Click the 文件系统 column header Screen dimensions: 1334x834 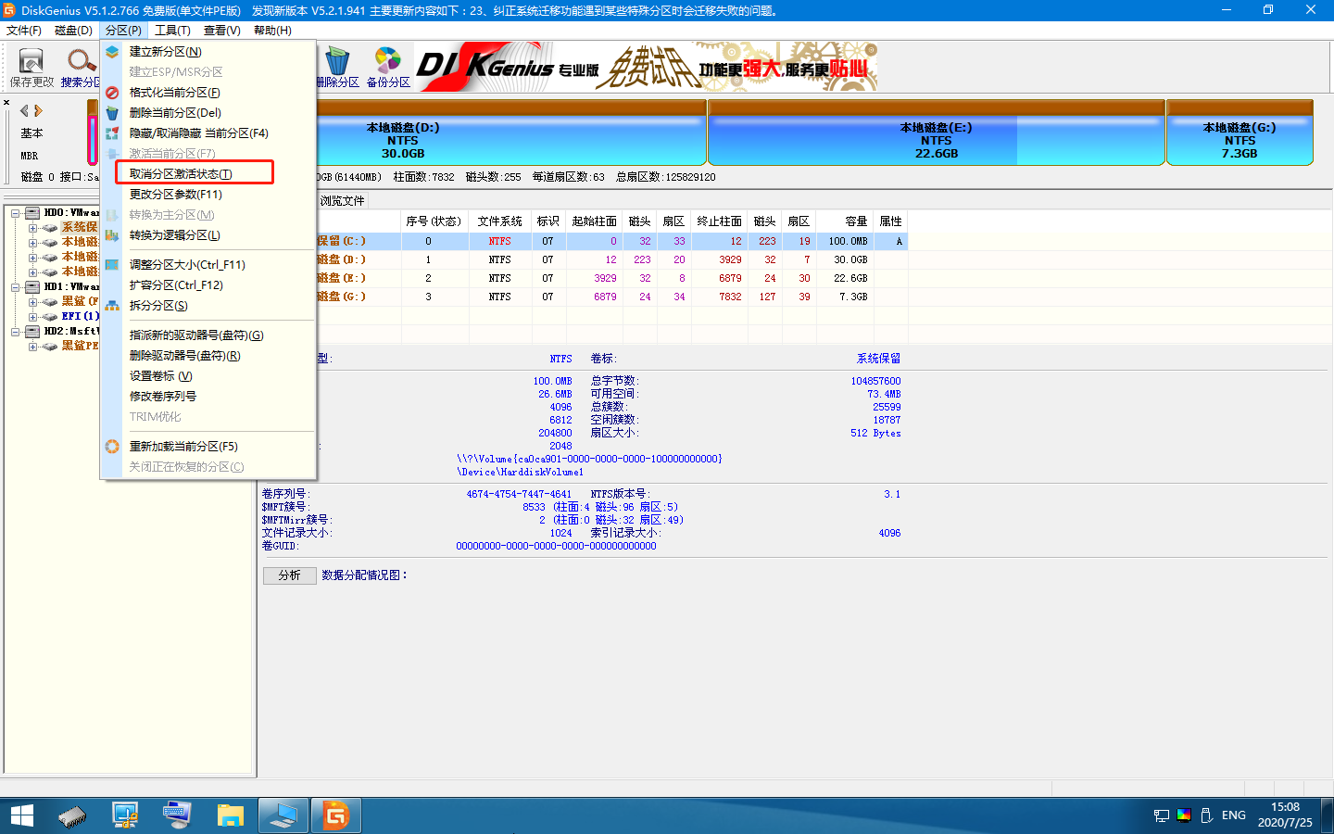pyautogui.click(x=500, y=221)
